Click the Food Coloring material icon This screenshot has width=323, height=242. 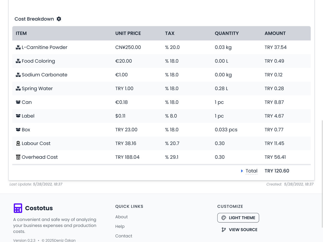coord(18,61)
